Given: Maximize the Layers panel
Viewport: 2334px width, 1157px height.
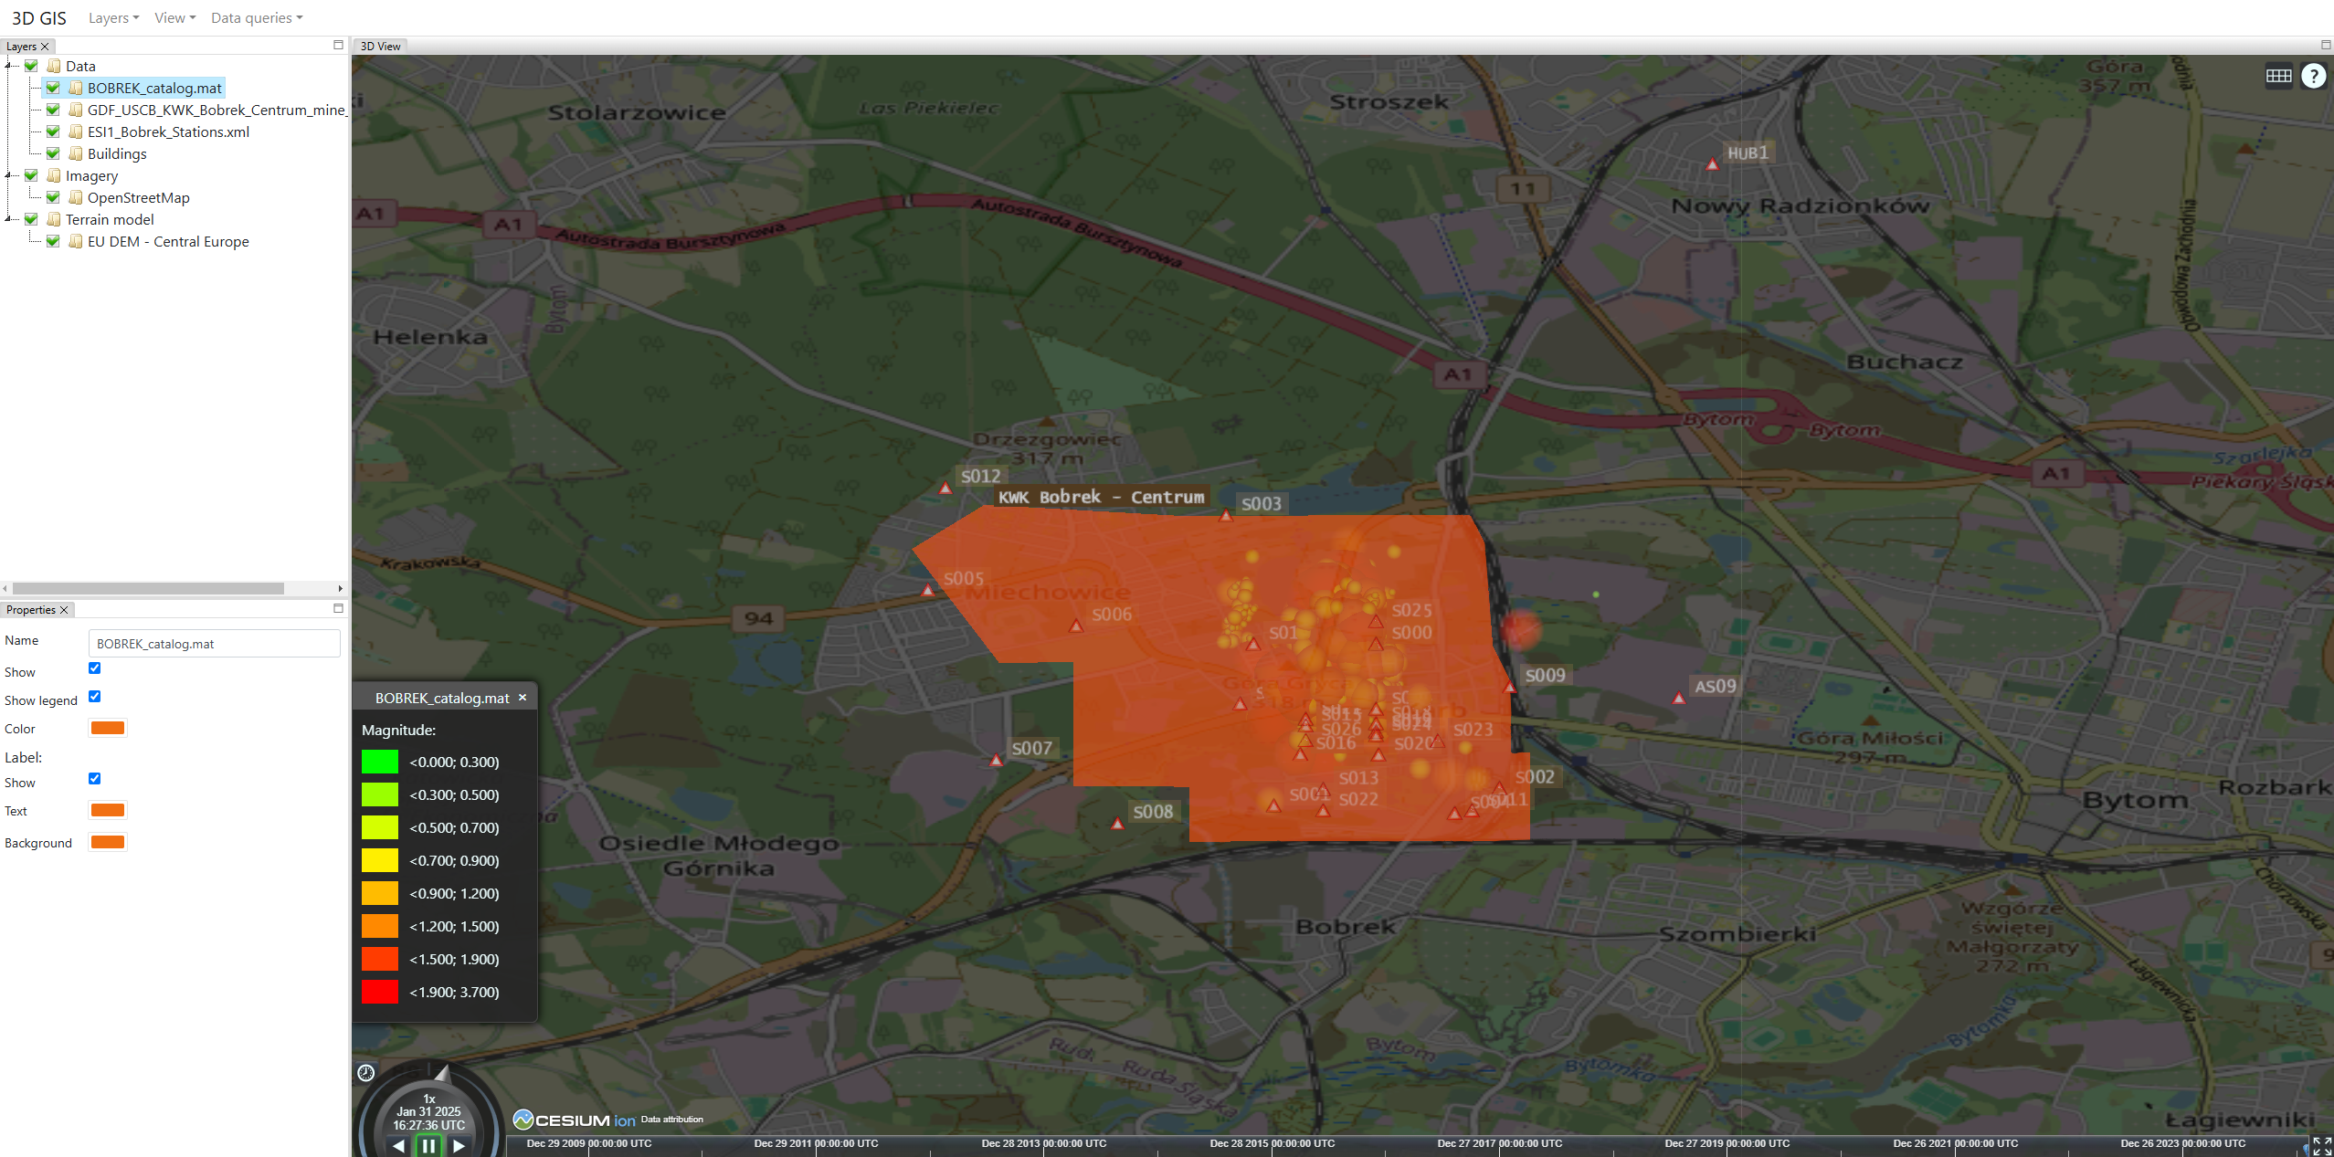Looking at the screenshot, I should pyautogui.click(x=338, y=46).
